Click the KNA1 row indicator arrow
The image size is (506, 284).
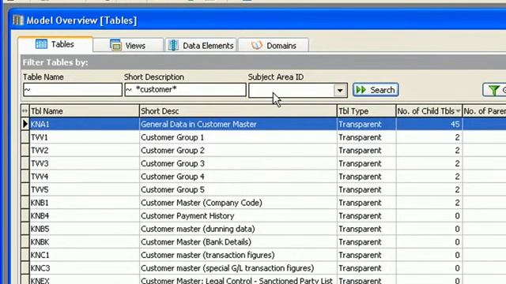coord(25,124)
